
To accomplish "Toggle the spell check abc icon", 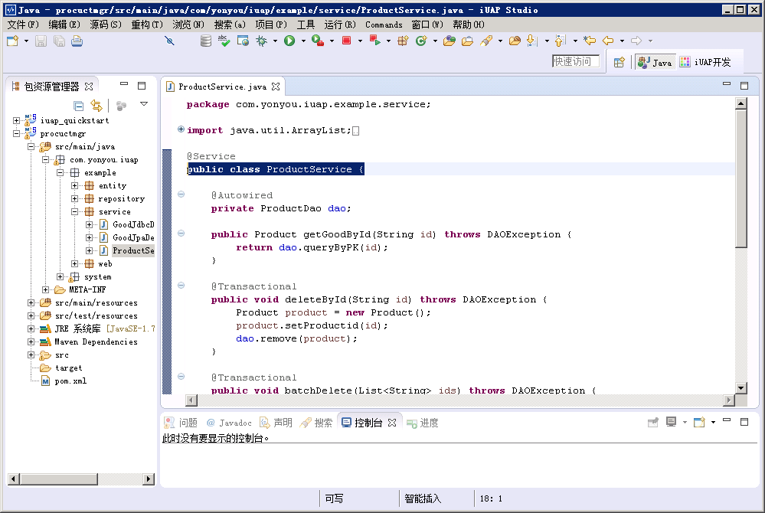I will coord(224,41).
